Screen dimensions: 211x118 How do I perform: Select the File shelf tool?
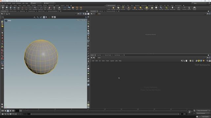tap(73, 8)
